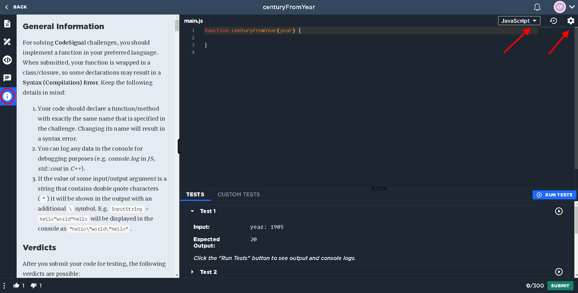
Task: Open the solutions code icon in sidebar
Action: click(x=7, y=60)
